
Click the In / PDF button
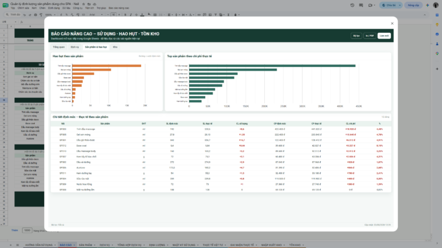click(369, 36)
